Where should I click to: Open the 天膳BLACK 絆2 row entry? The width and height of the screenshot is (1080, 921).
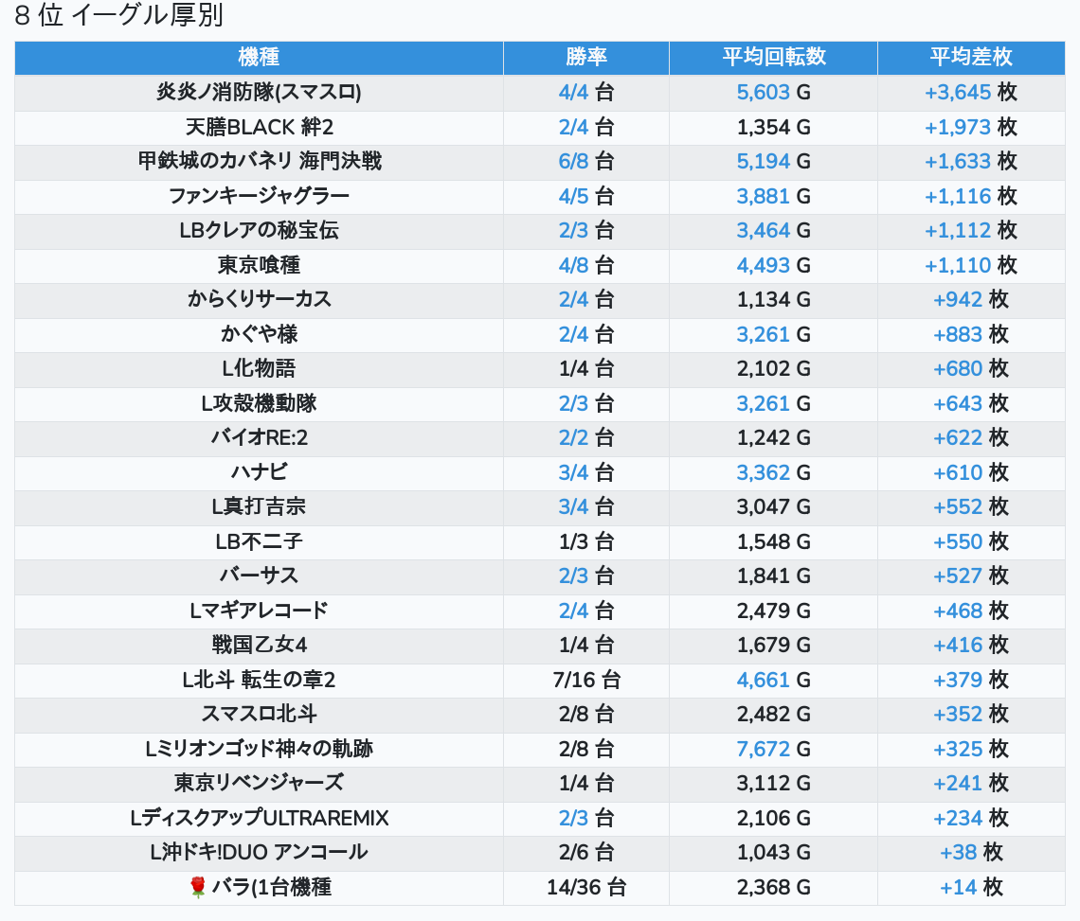[x=259, y=127]
